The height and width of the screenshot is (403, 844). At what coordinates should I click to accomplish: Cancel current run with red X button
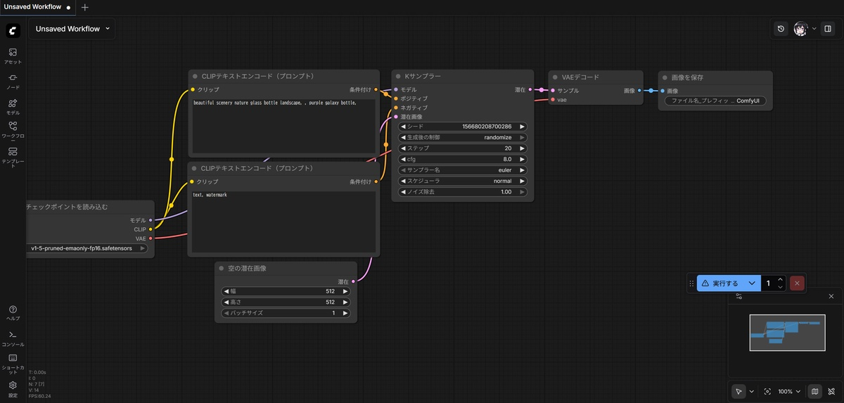pyautogui.click(x=796, y=283)
